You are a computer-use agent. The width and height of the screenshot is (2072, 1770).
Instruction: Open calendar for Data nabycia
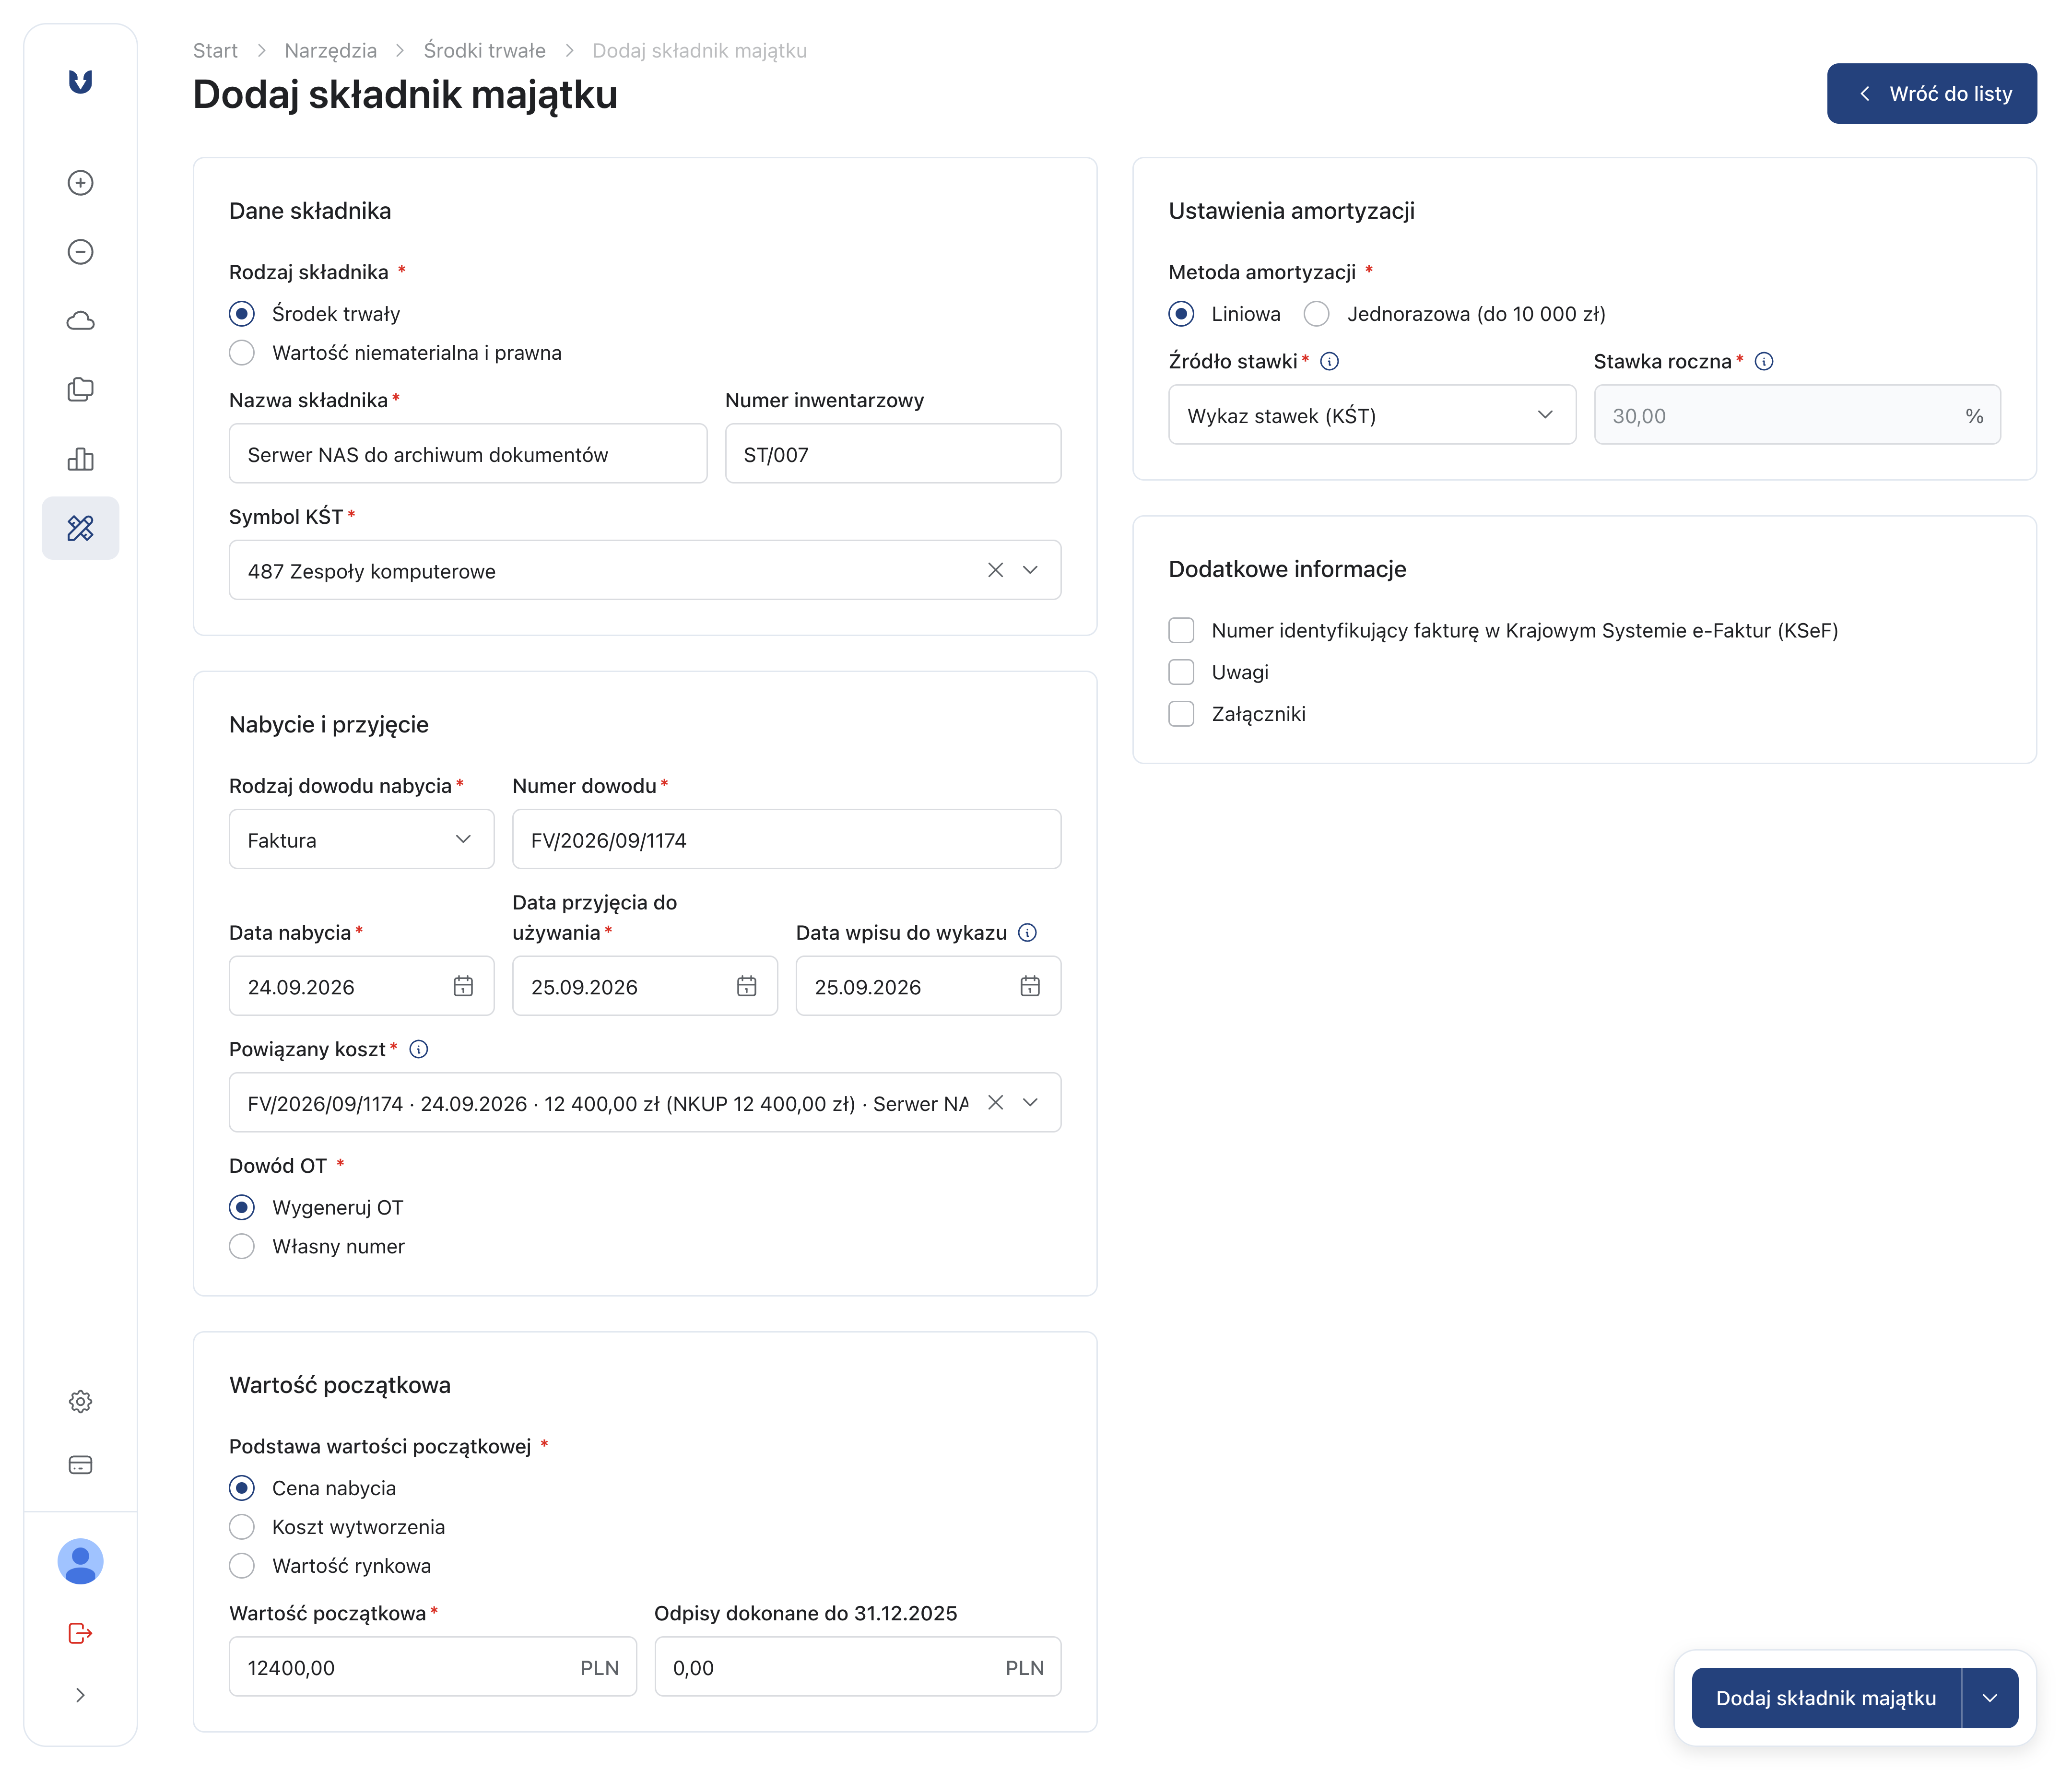tap(463, 986)
